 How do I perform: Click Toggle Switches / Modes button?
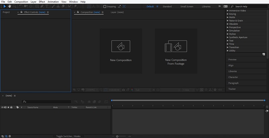[68, 136]
